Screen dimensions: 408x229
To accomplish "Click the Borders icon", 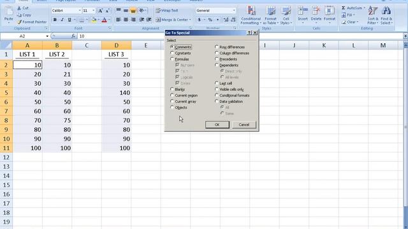I will point(82,20).
